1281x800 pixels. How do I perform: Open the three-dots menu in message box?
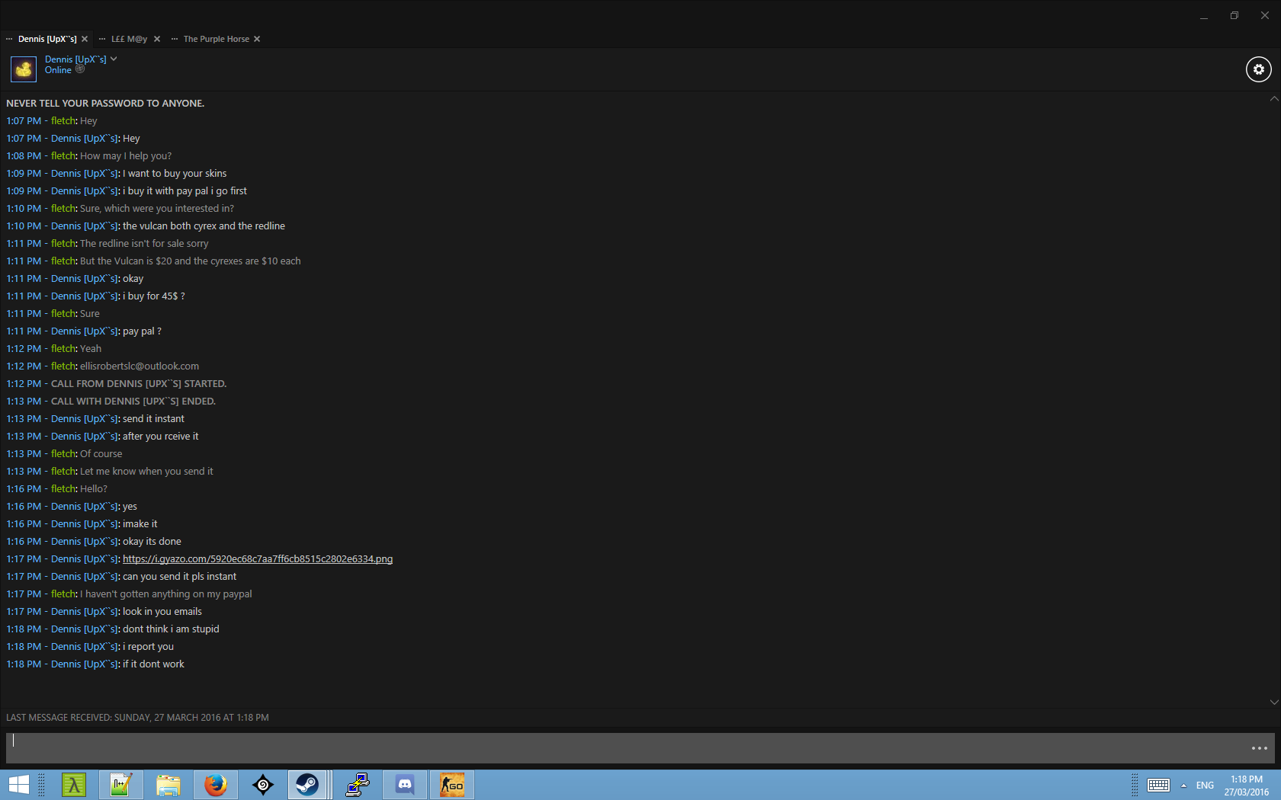pyautogui.click(x=1259, y=748)
